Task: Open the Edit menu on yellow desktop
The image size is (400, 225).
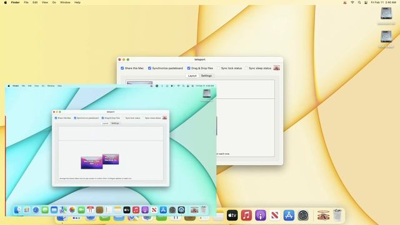Action: coord(35,2)
